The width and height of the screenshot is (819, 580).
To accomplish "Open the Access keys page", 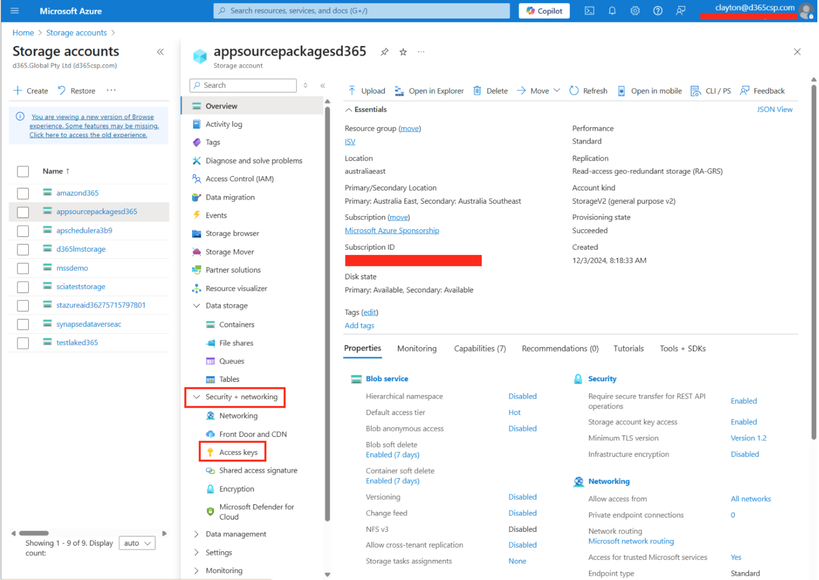I will pos(238,452).
